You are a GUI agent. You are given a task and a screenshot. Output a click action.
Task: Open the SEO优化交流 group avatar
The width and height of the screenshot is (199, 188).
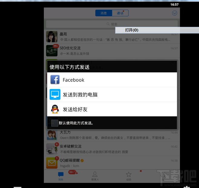[x=52, y=51]
